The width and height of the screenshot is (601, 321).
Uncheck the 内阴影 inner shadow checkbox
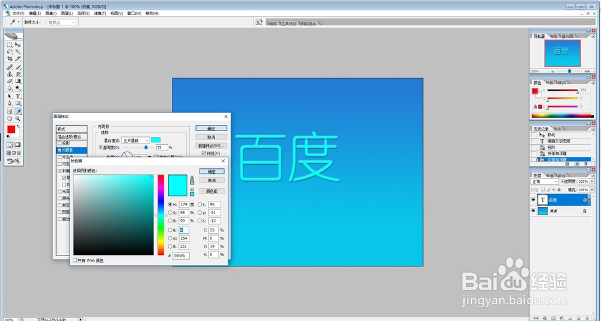pyautogui.click(x=59, y=150)
